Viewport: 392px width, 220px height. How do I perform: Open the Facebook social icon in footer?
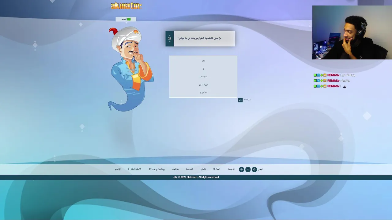(254, 169)
